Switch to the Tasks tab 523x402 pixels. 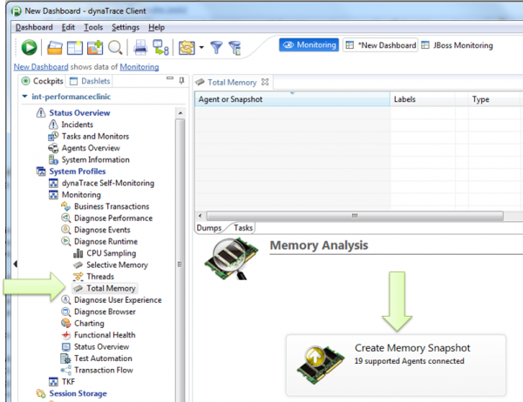click(243, 228)
